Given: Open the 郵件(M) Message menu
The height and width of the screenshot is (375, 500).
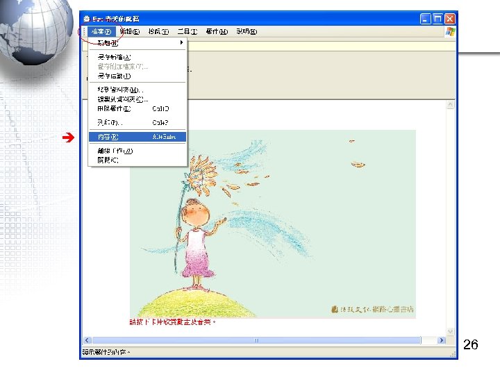Looking at the screenshot, I should click(217, 31).
